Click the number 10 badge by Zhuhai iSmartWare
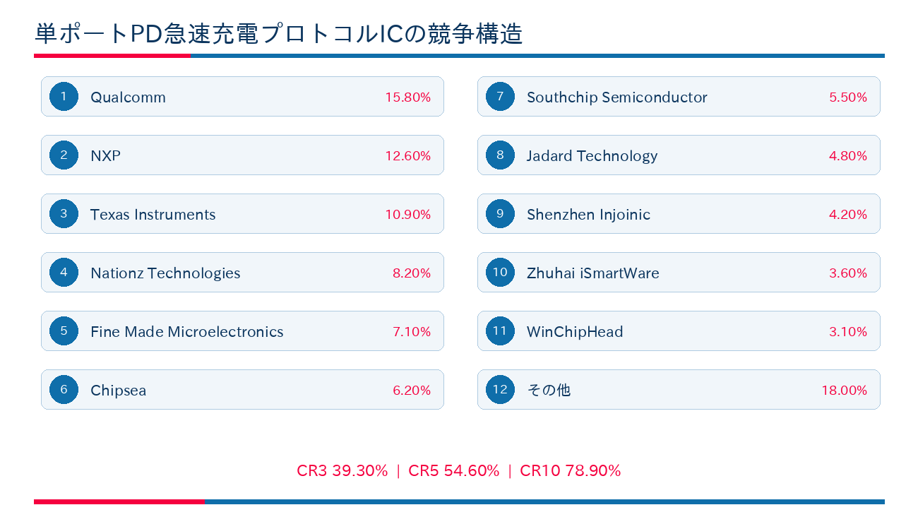 point(500,273)
